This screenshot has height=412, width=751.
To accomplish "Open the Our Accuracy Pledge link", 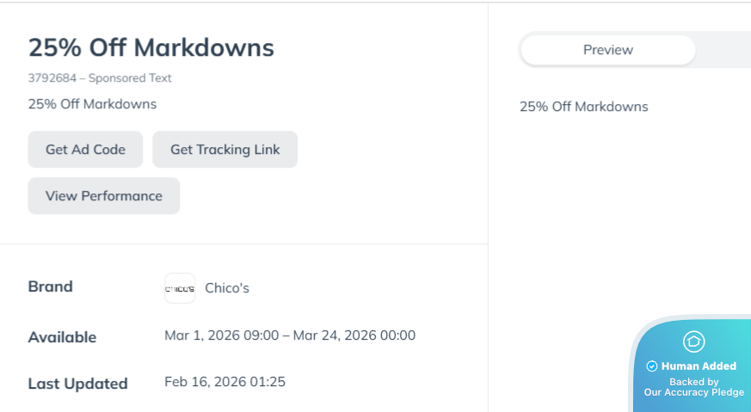I will 694,392.
